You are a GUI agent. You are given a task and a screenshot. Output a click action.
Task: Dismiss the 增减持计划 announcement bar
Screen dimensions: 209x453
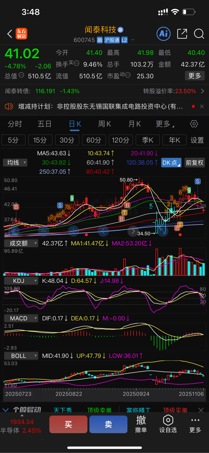[202, 106]
